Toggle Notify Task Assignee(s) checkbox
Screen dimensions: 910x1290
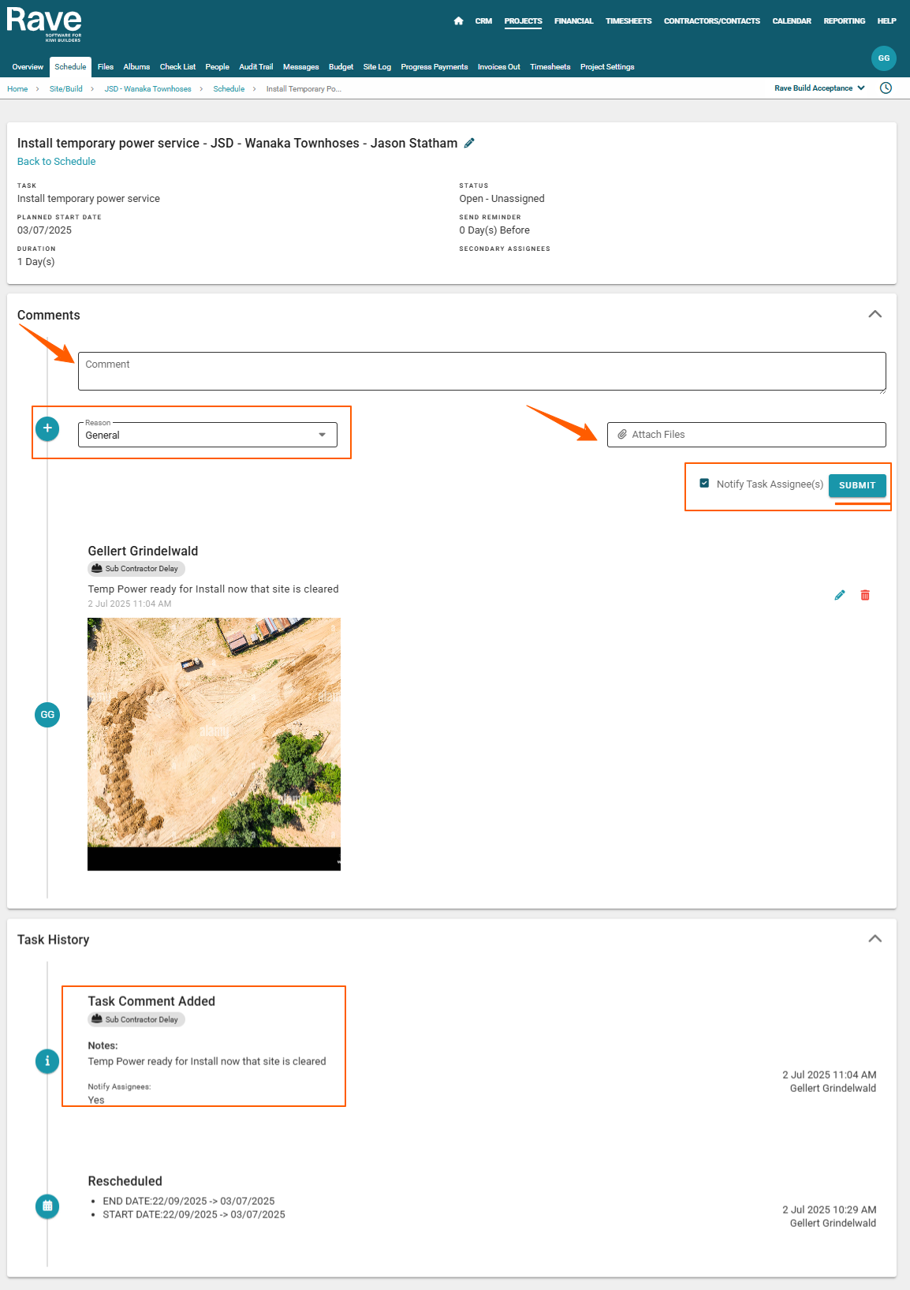(x=704, y=484)
